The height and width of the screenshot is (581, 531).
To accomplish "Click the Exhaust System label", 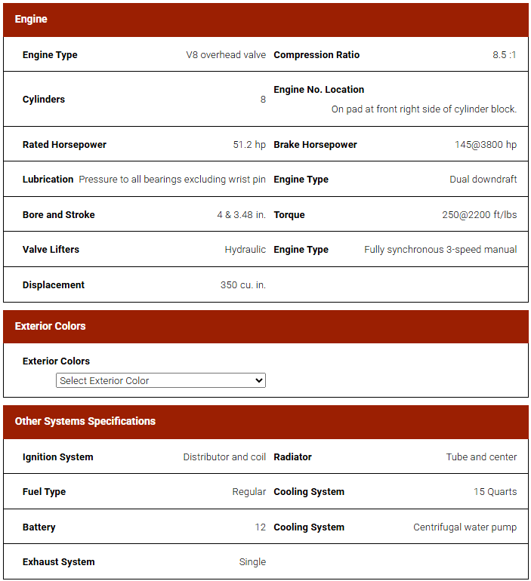I will click(59, 562).
